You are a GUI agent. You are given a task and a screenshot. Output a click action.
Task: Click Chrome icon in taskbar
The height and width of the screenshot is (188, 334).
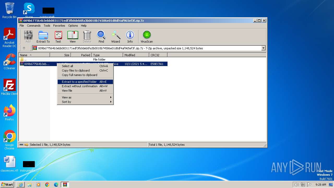[47, 185]
